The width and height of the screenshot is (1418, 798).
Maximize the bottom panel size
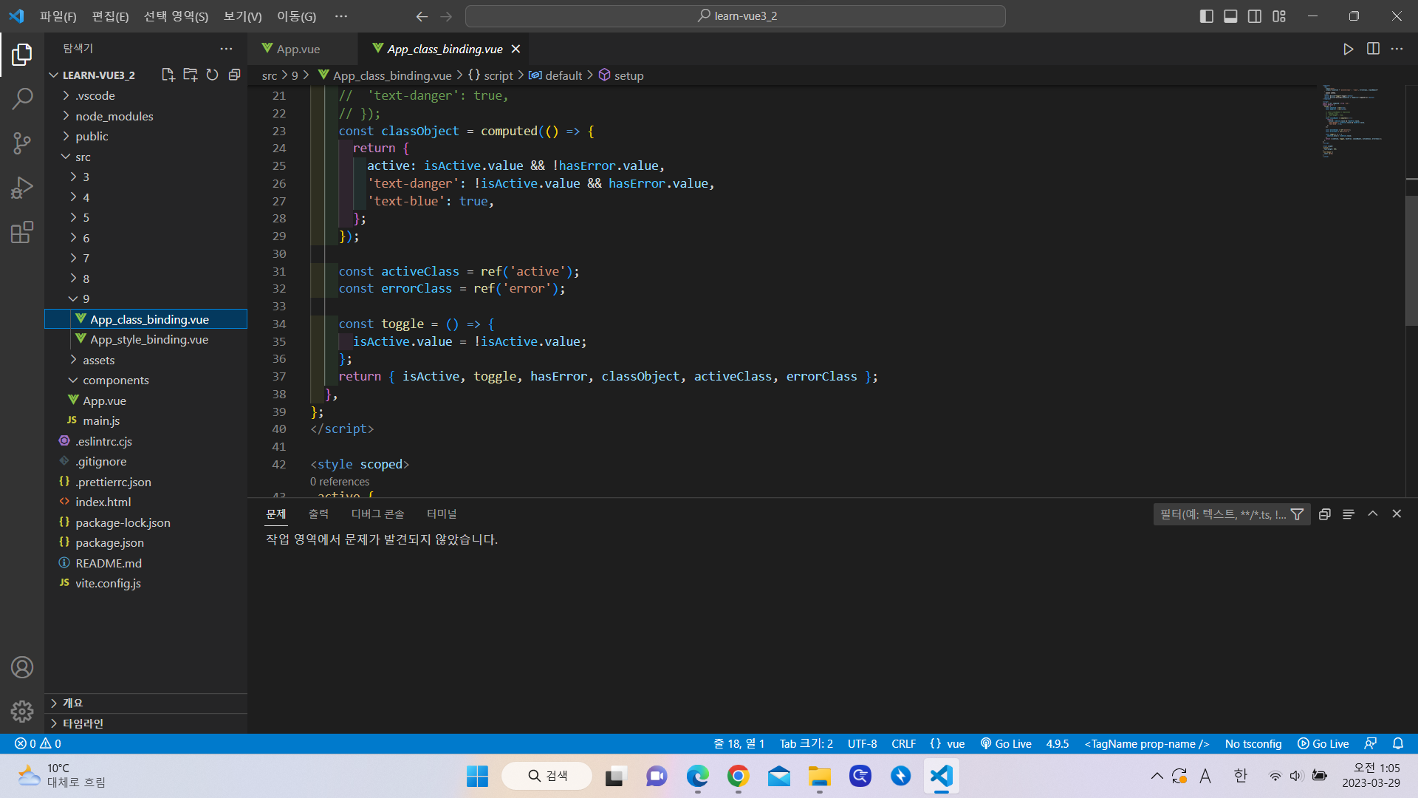[x=1372, y=514]
